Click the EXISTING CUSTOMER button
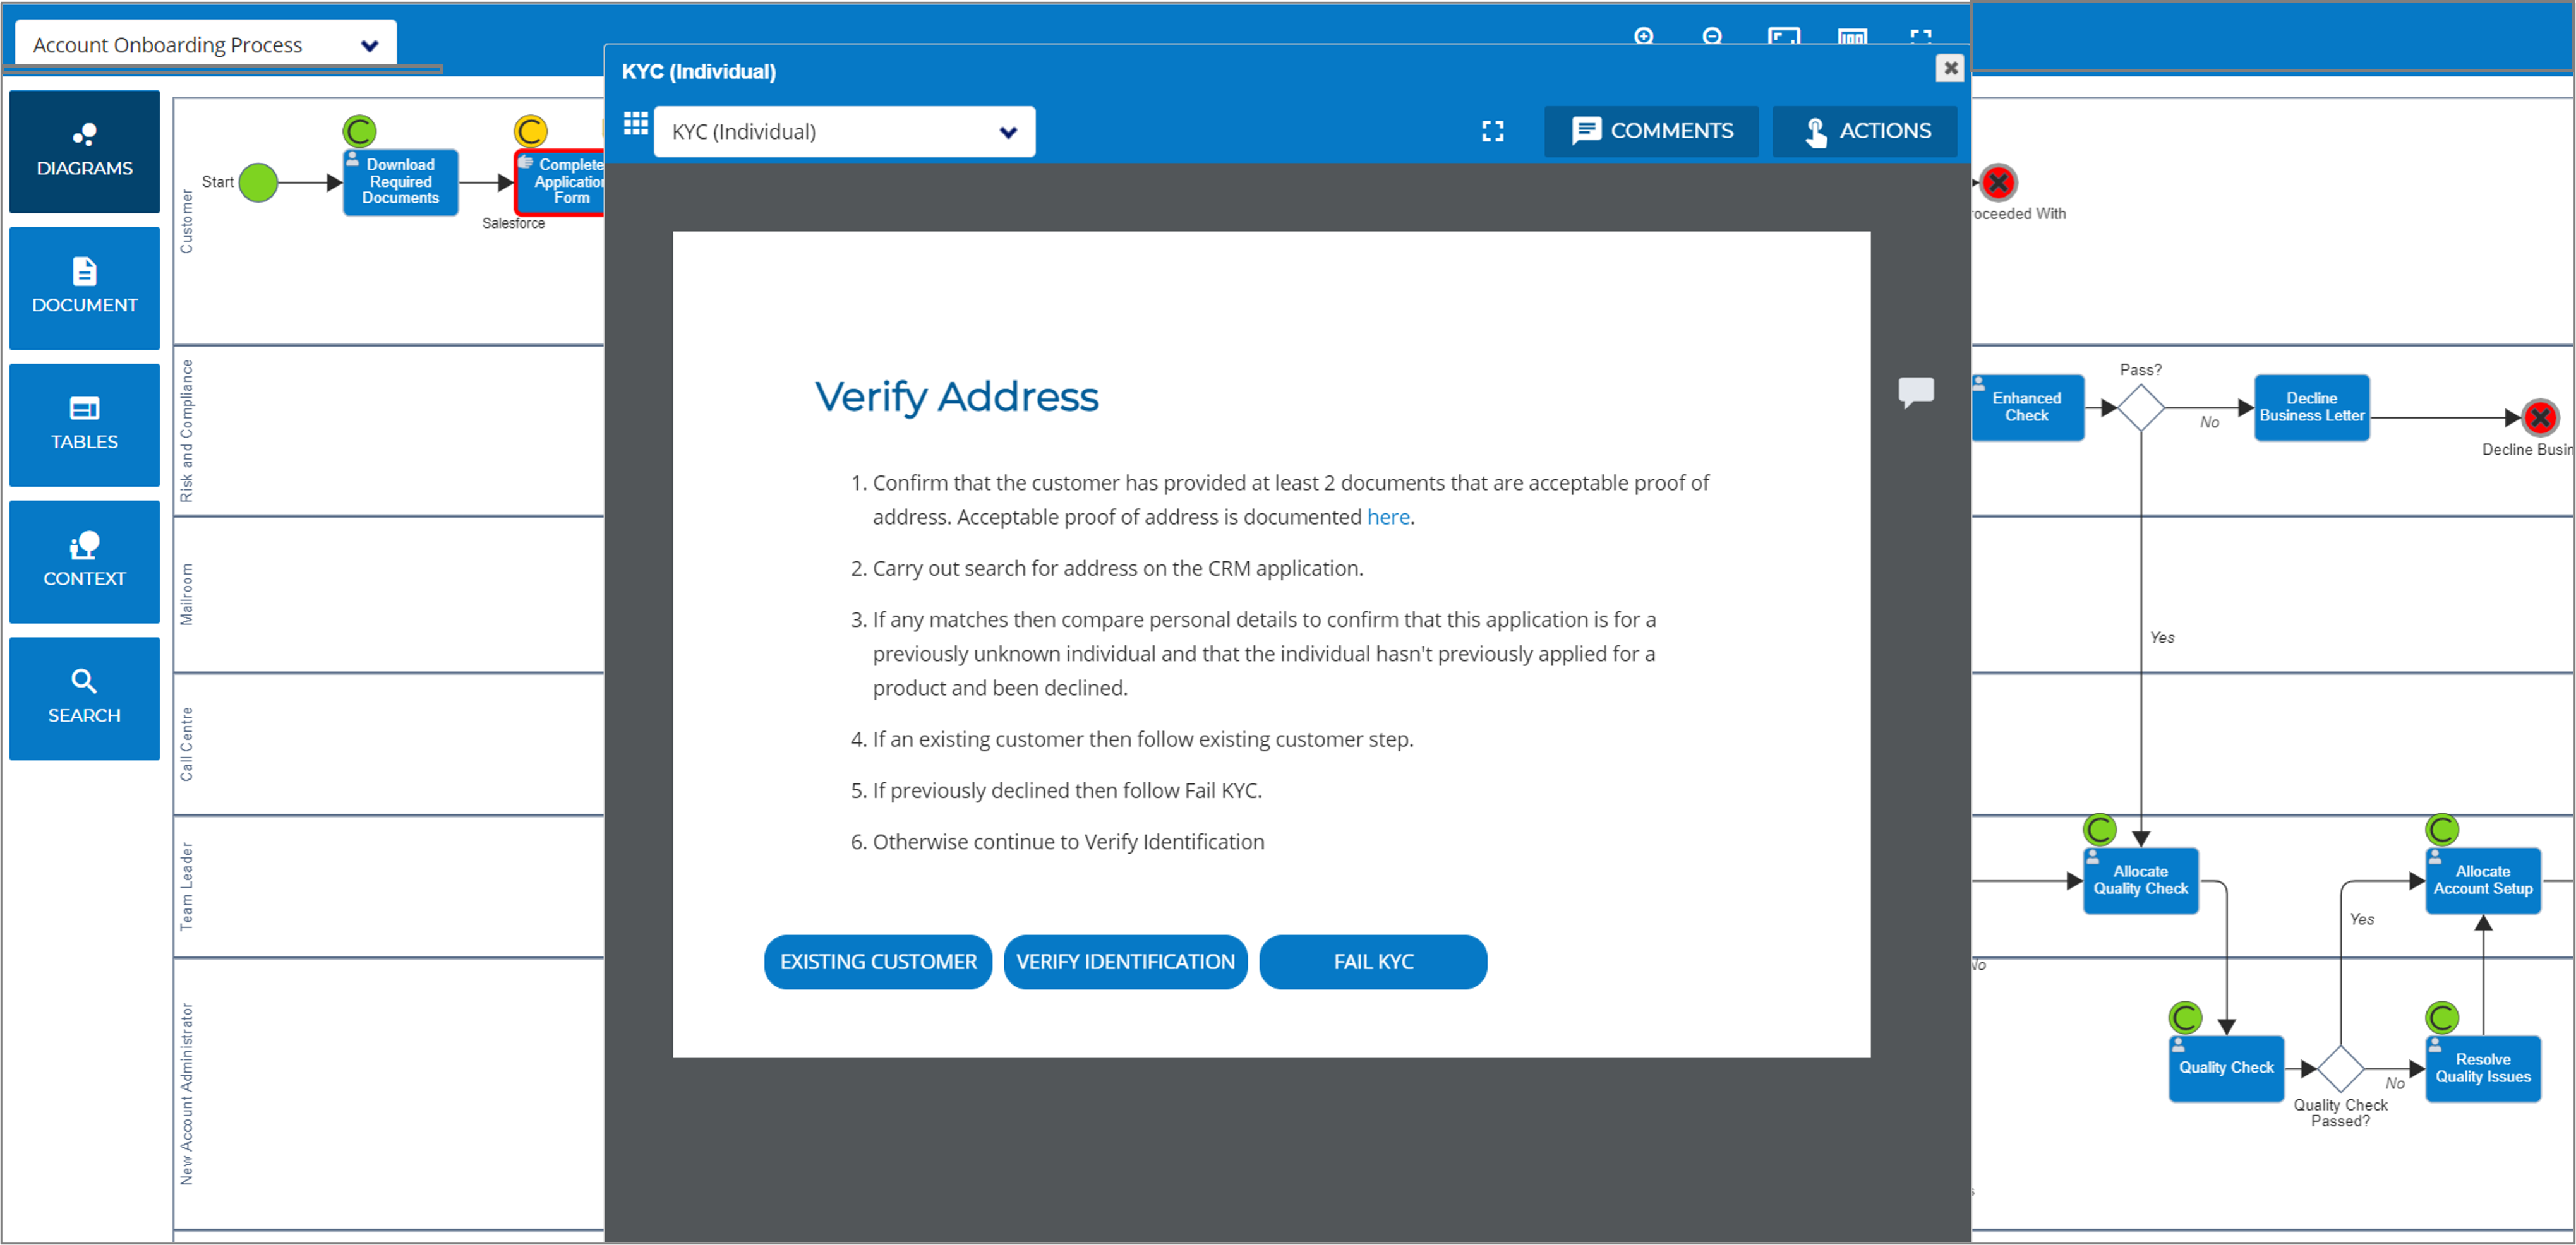The height and width of the screenshot is (1245, 2576). click(878, 962)
